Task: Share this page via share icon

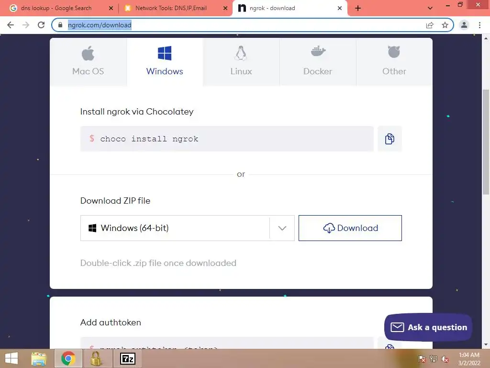Action: click(430, 25)
